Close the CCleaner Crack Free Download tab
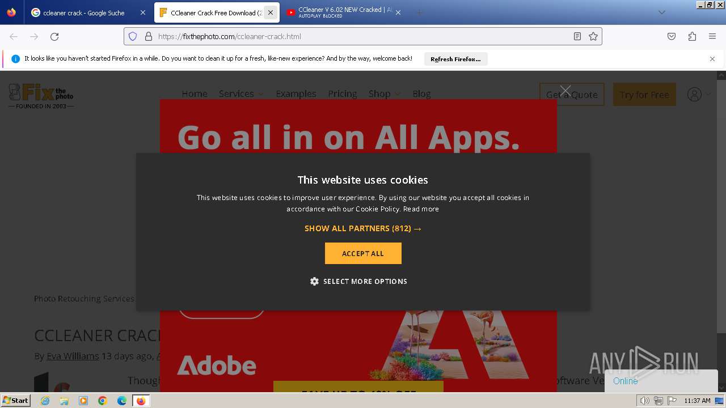 [271, 12]
